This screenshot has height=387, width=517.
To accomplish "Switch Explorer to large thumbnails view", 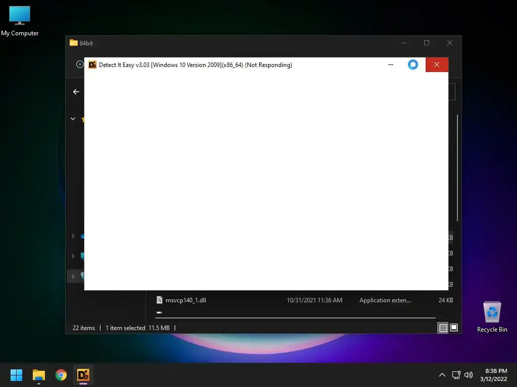I will pyautogui.click(x=454, y=328).
